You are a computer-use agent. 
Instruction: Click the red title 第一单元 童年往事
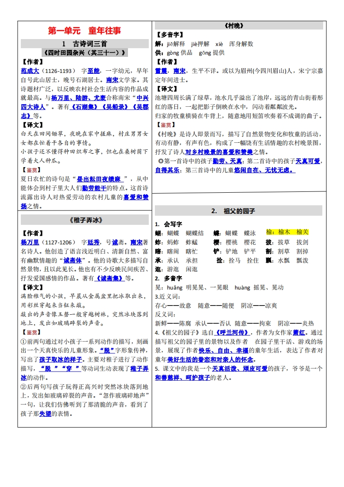point(85,30)
